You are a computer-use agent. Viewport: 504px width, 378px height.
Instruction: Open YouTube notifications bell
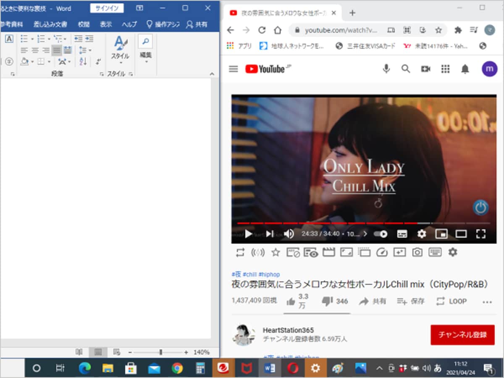pos(465,69)
